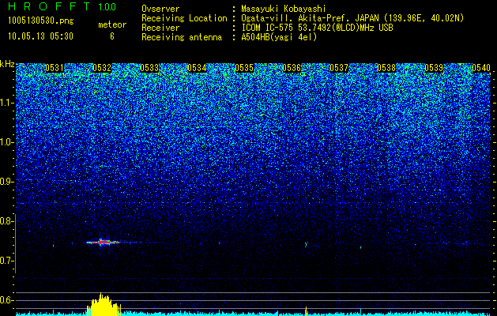Click the red meteor echo in spectrogram

point(104,243)
